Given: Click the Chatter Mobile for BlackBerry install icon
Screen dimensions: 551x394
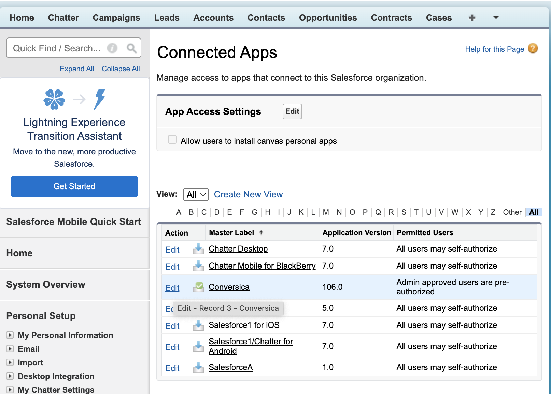Looking at the screenshot, I should [198, 266].
